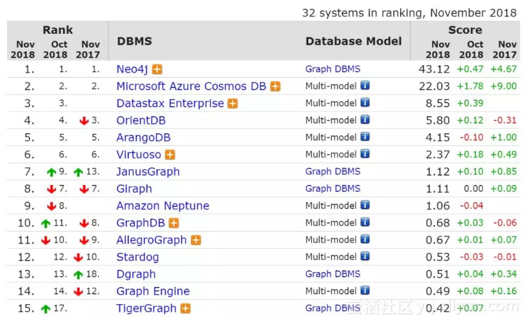Click the red down arrow in the Amazon Neptune row

51,206
